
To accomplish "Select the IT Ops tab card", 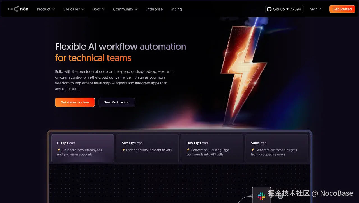I will (82, 148).
